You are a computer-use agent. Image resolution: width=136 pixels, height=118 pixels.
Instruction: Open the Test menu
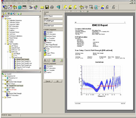9,3
